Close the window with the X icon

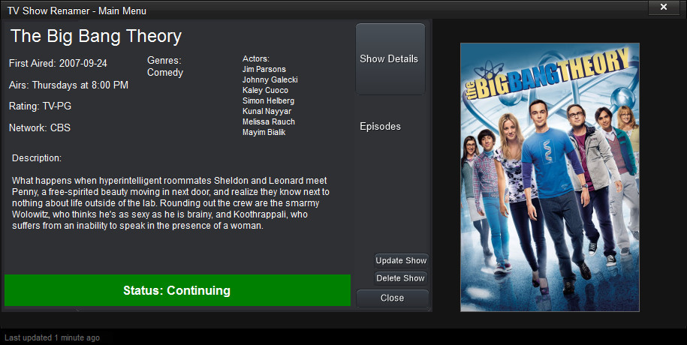tap(663, 7)
